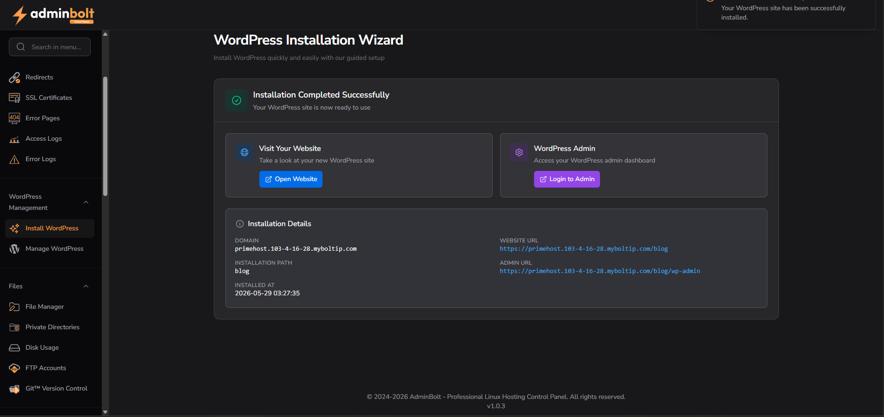Click the sidebar scrollbar thumb
This screenshot has width=884, height=417.
pyautogui.click(x=106, y=136)
